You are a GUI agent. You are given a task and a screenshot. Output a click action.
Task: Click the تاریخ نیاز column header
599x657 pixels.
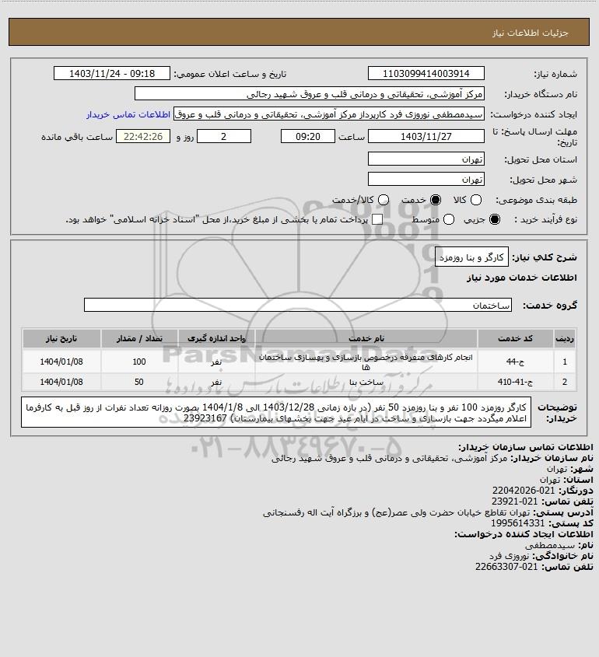61,338
